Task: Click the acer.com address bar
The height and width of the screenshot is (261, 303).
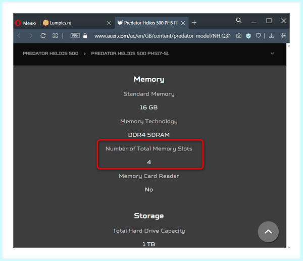Action: pos(162,36)
